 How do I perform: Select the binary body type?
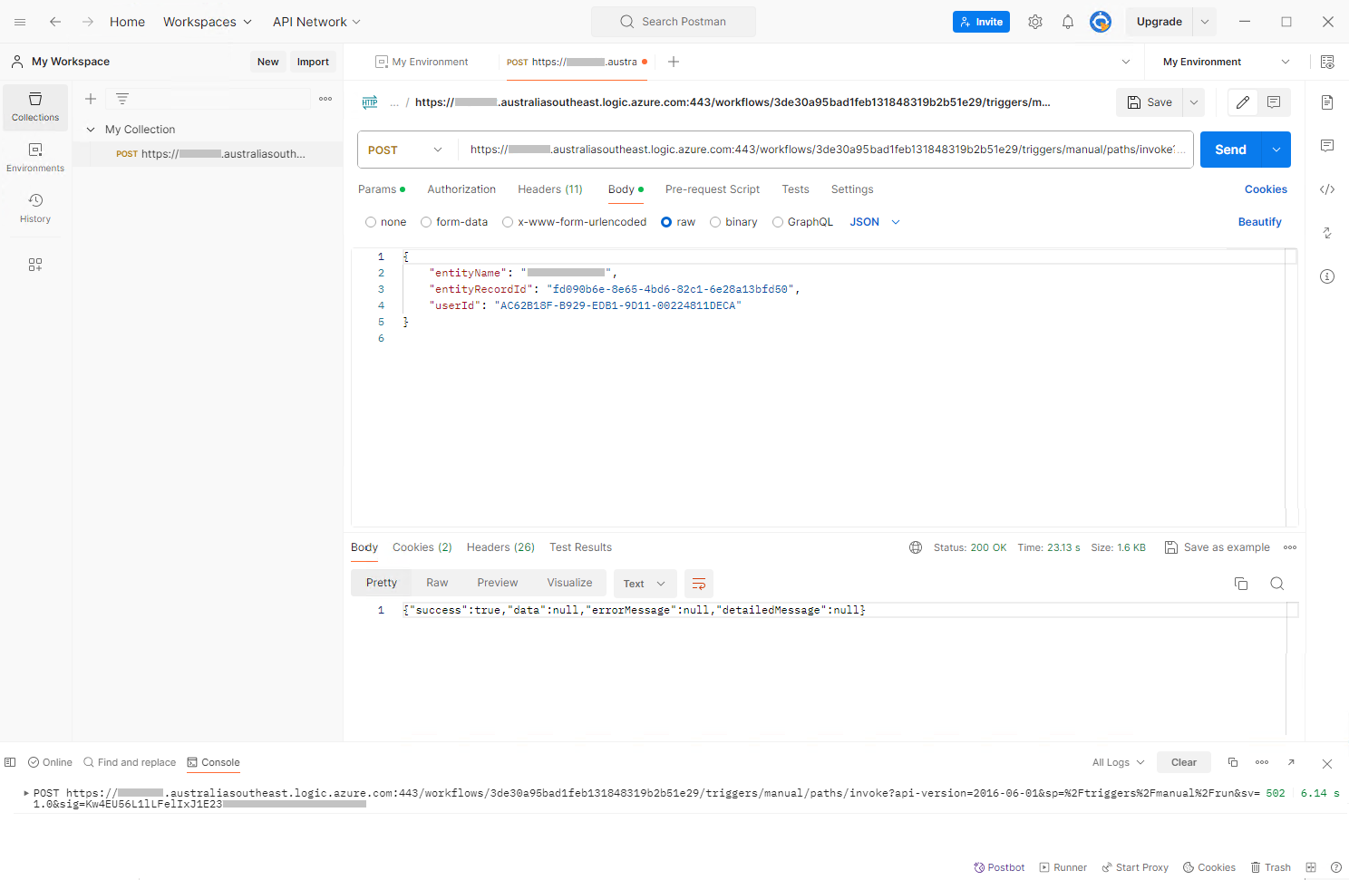[x=733, y=222]
